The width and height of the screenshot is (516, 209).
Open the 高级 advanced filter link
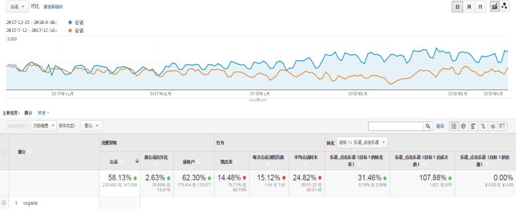tap(440, 126)
